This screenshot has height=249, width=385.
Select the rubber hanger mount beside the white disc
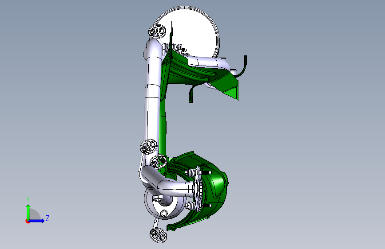[x=157, y=31]
